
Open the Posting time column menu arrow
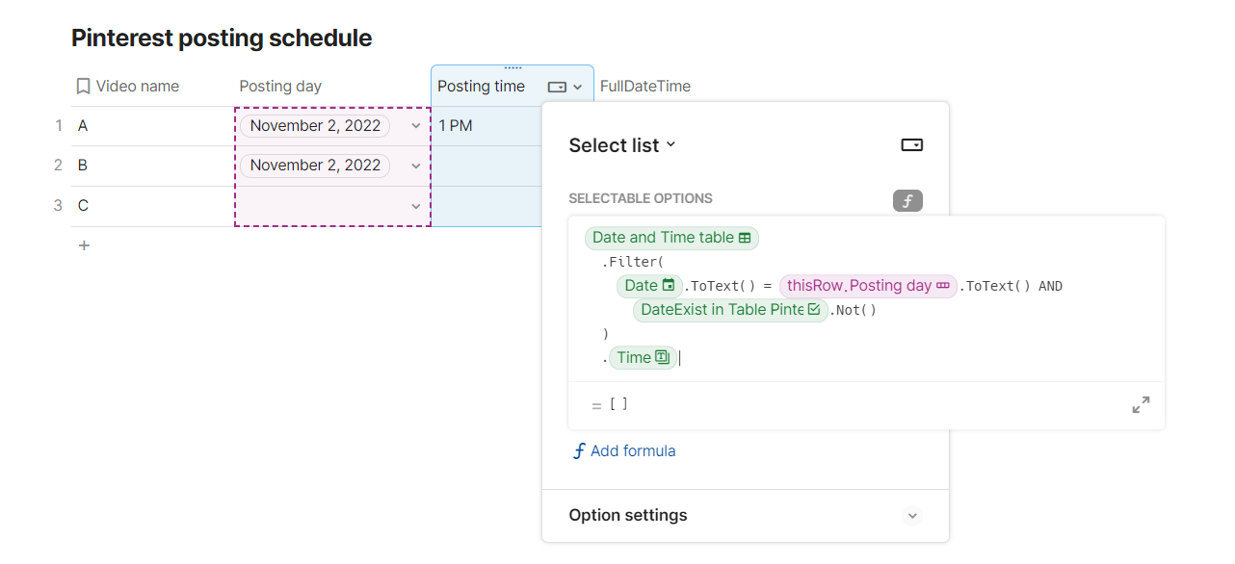tap(578, 87)
